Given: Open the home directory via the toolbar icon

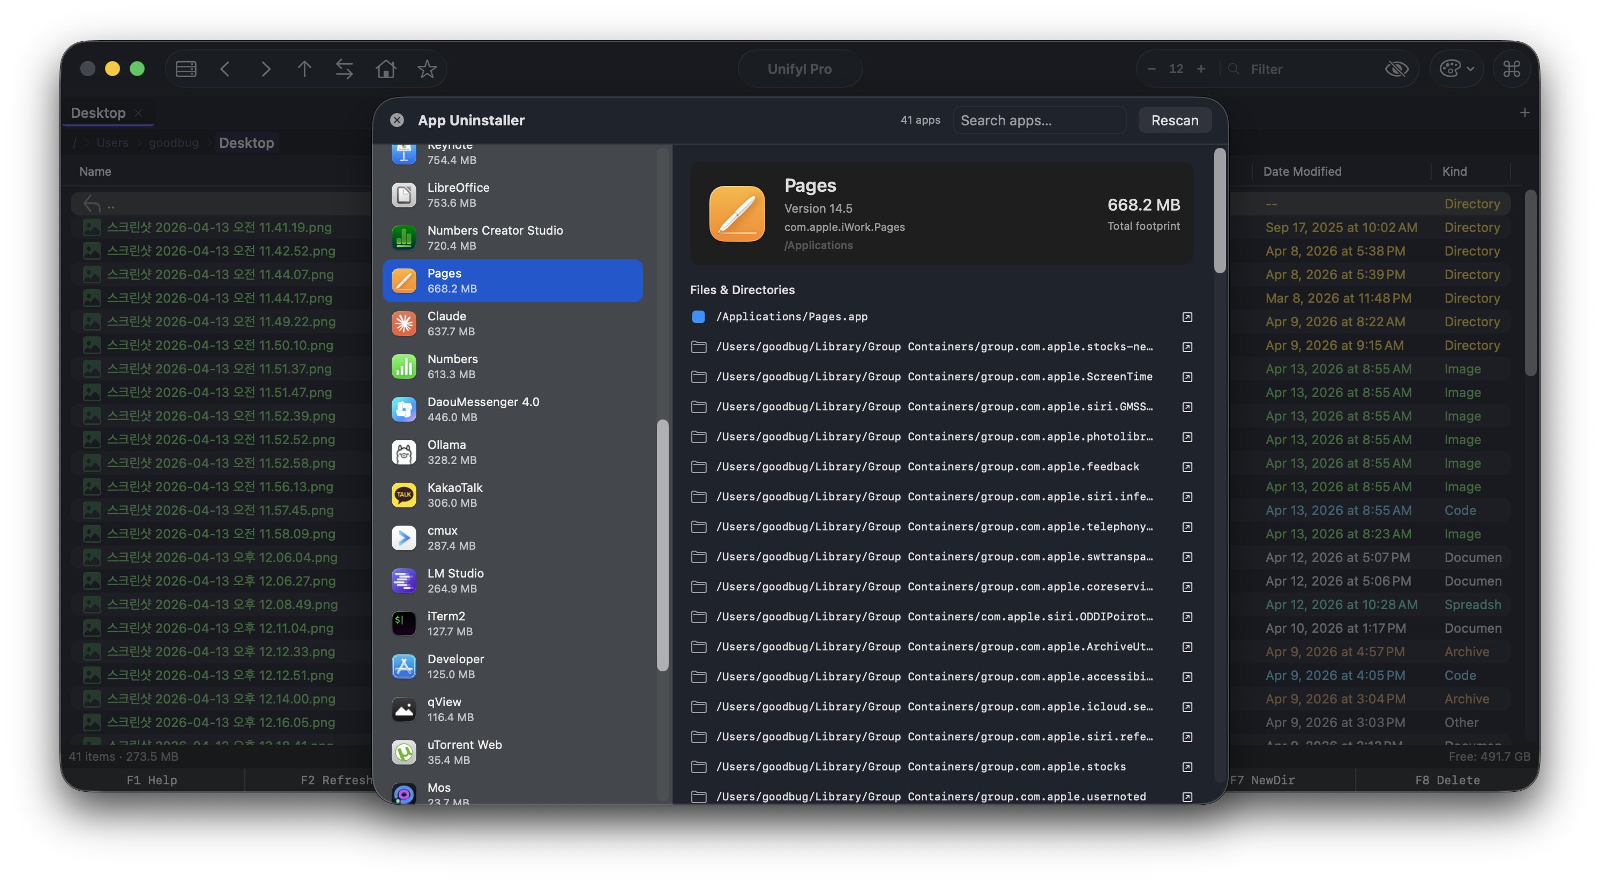Looking at the screenshot, I should pyautogui.click(x=385, y=69).
